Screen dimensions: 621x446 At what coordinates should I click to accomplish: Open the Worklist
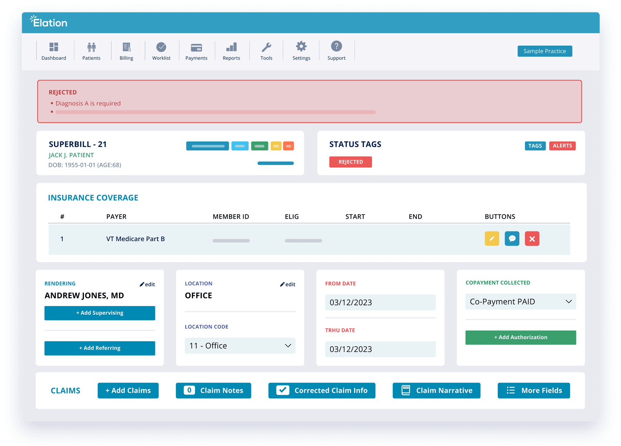[x=161, y=50]
